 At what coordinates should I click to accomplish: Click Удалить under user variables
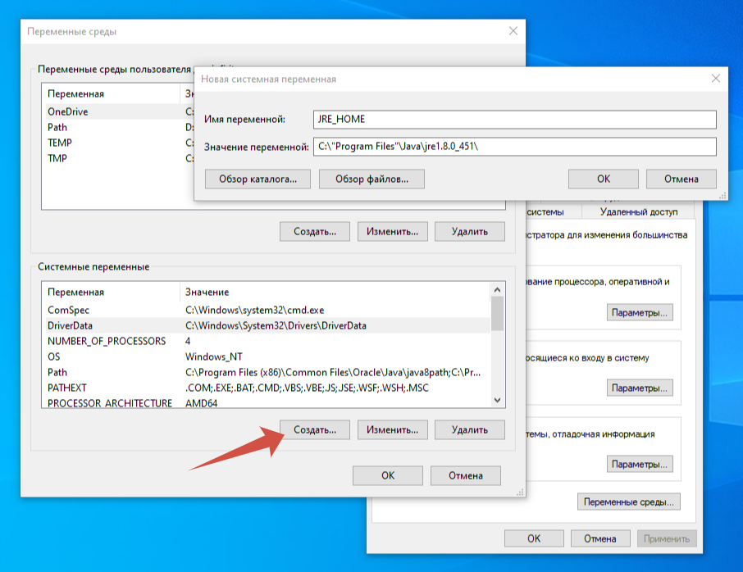[x=470, y=232]
